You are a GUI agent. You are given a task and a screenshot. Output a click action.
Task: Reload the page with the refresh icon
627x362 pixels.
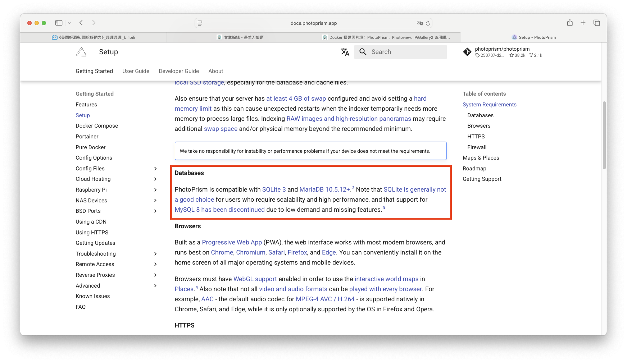[x=428, y=23]
